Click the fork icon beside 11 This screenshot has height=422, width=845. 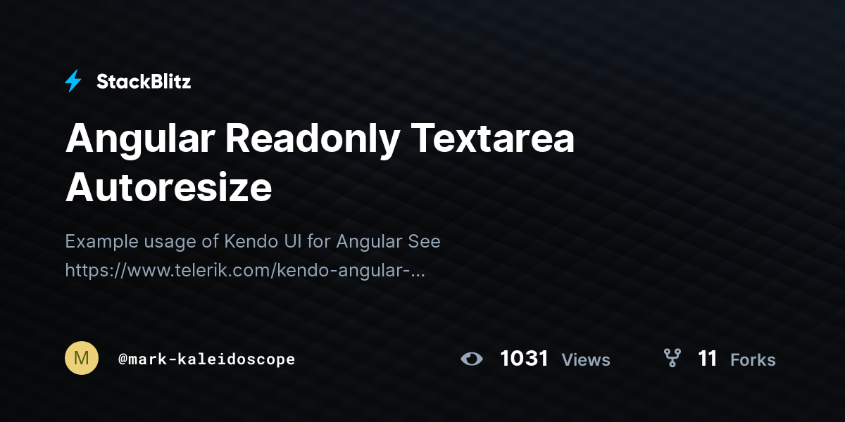pyautogui.click(x=672, y=359)
